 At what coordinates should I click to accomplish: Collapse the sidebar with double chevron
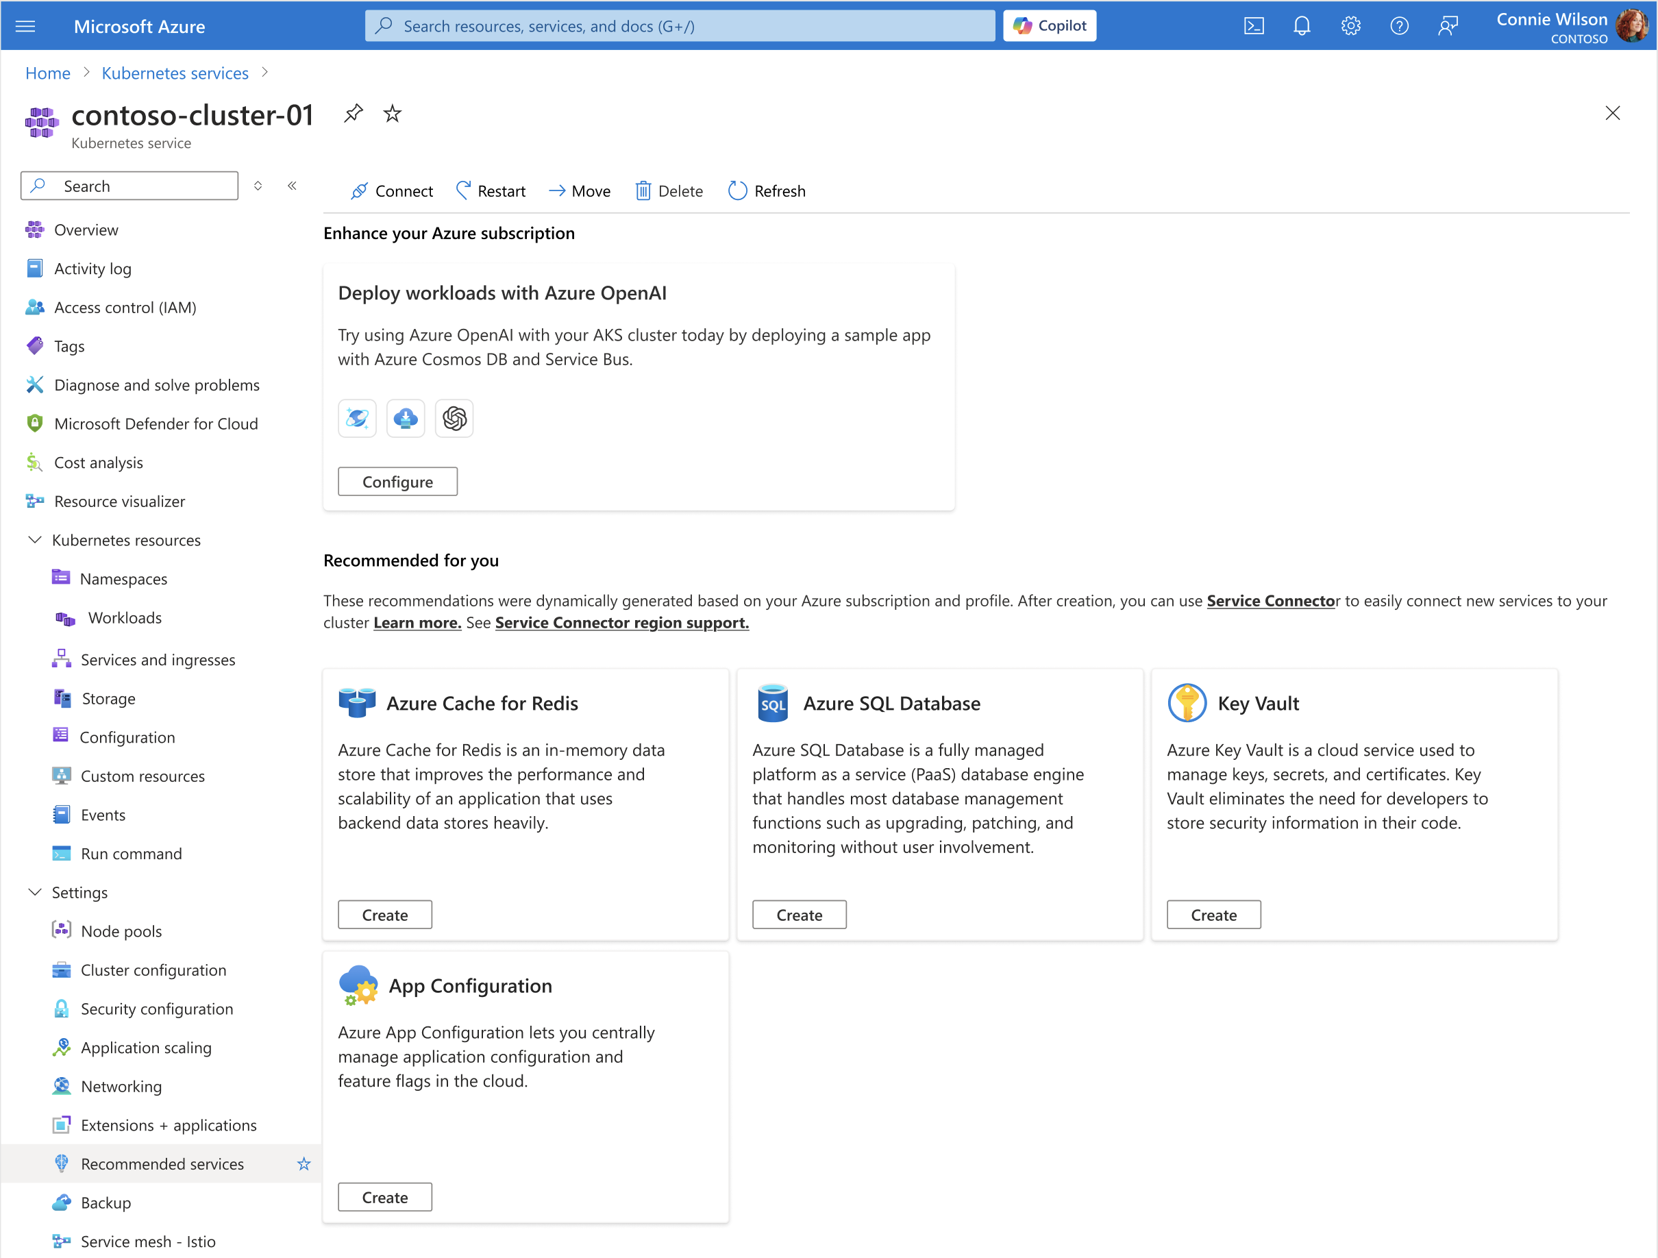293,186
